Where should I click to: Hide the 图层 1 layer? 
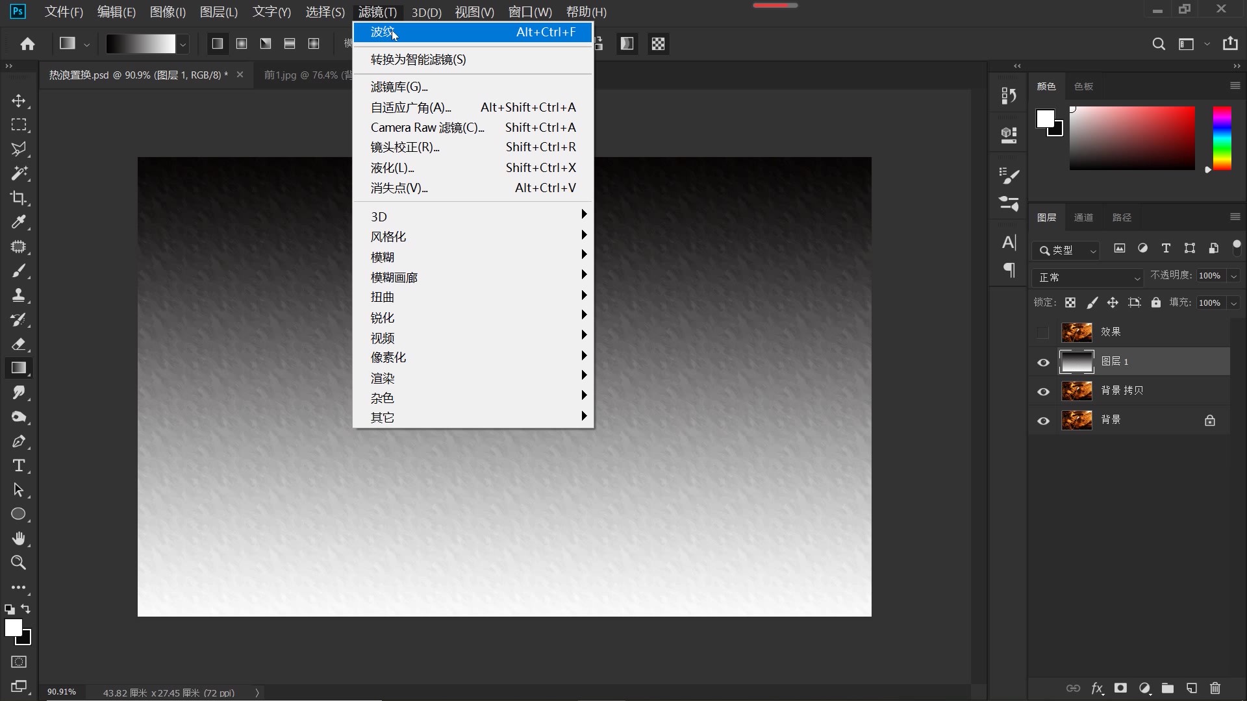pyautogui.click(x=1043, y=362)
